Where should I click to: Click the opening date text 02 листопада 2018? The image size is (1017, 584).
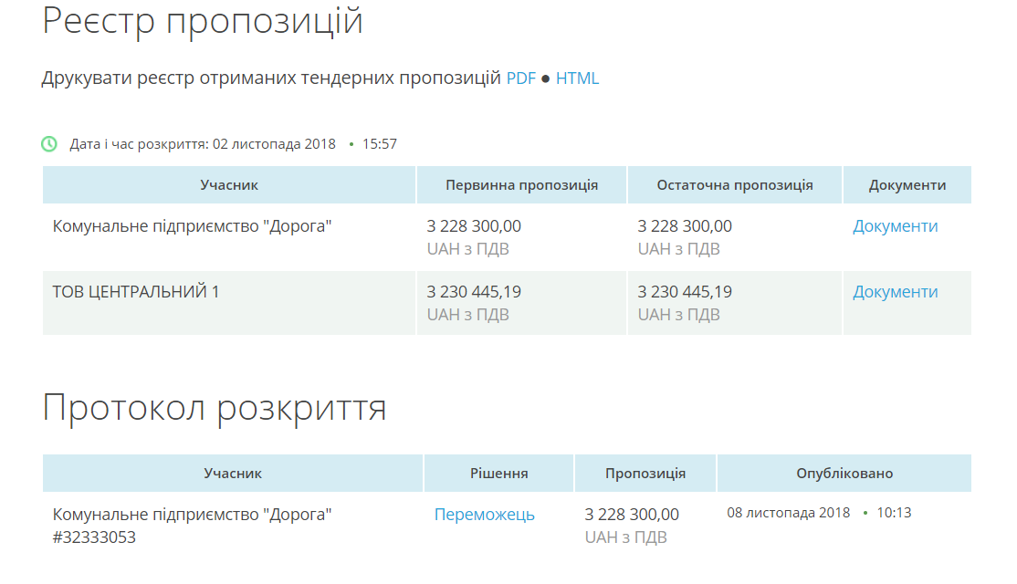pos(274,144)
